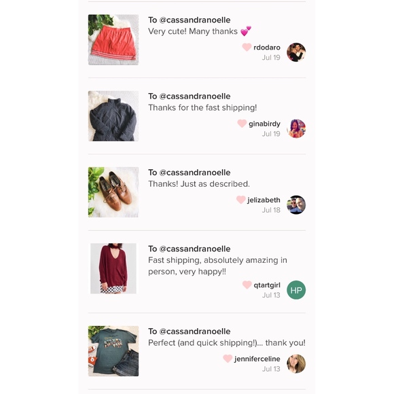Viewport: 394px width, 394px height.
Task: Open the jelizabeth username link
Action: (x=264, y=200)
